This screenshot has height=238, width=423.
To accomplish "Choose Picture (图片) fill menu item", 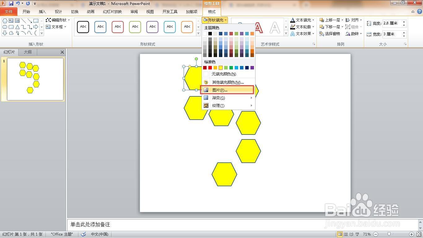I will [228, 90].
